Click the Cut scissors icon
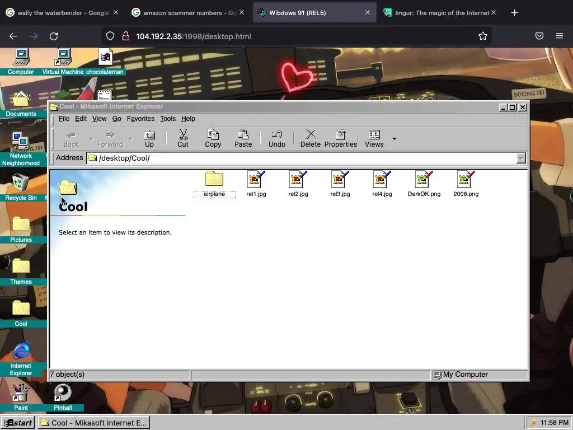The height and width of the screenshot is (430, 573). 183,134
